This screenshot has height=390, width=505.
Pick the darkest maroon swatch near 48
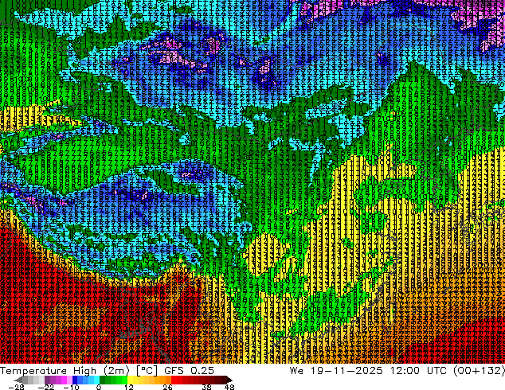point(229,380)
